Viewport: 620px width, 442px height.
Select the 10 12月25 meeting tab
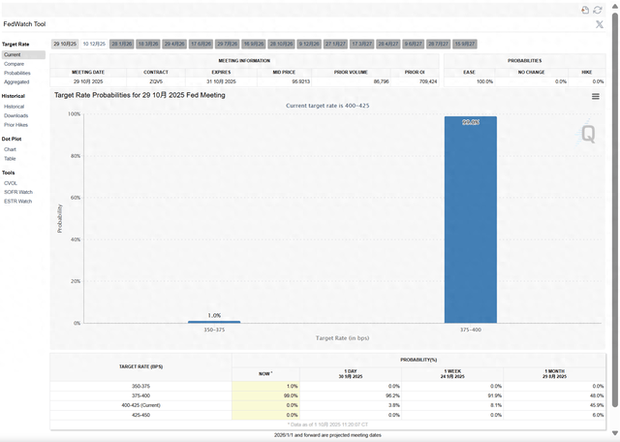pyautogui.click(x=94, y=44)
